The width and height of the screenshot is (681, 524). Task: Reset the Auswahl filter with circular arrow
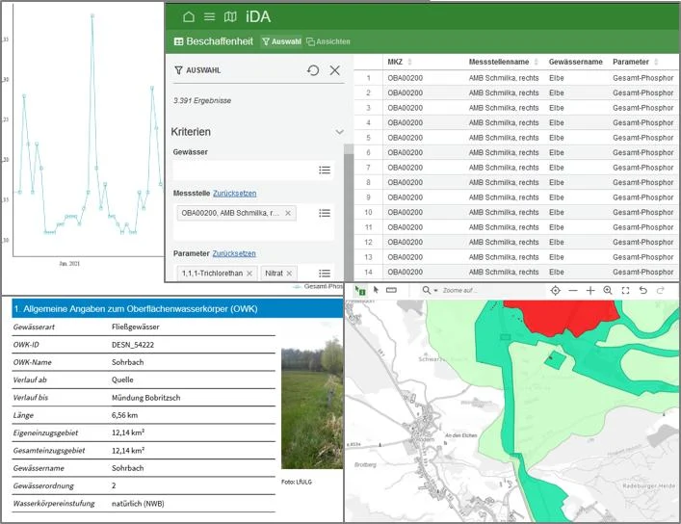(x=313, y=70)
